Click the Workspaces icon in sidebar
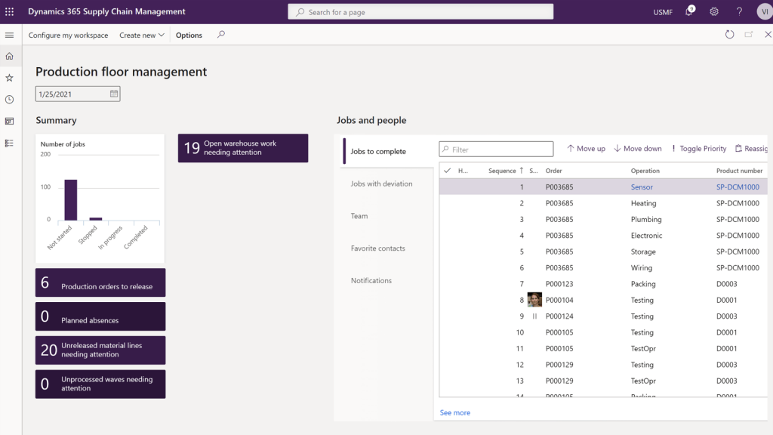Image resolution: width=773 pixels, height=435 pixels. point(10,121)
